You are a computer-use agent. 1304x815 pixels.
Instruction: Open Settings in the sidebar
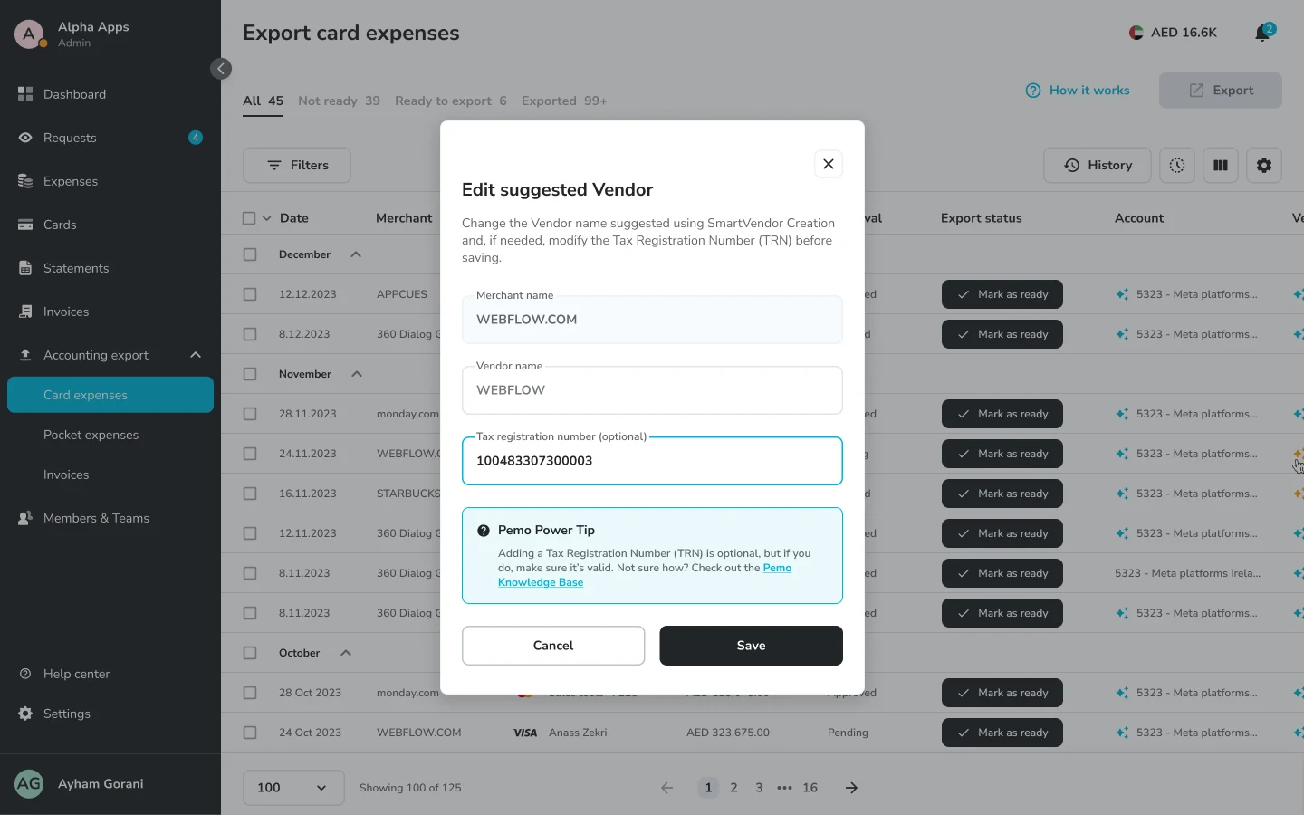(110, 714)
